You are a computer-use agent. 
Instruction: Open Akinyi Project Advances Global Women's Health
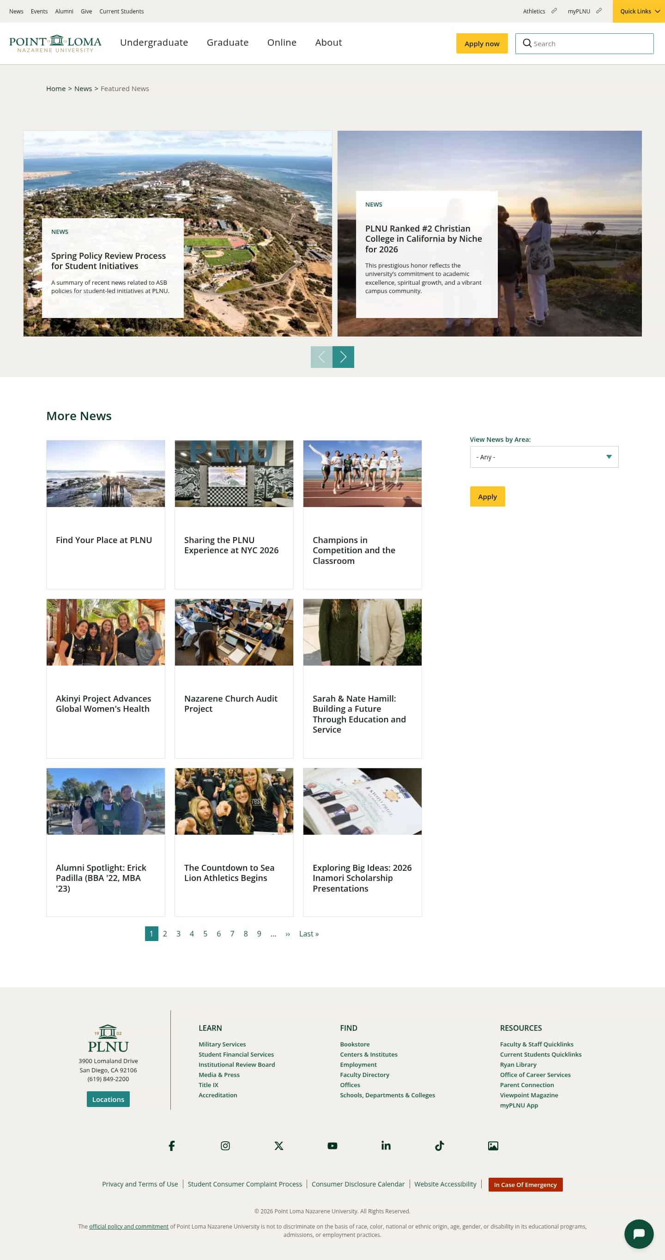click(103, 703)
